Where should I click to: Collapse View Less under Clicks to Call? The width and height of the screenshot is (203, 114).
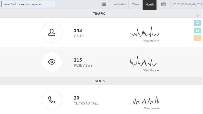tap(151, 108)
